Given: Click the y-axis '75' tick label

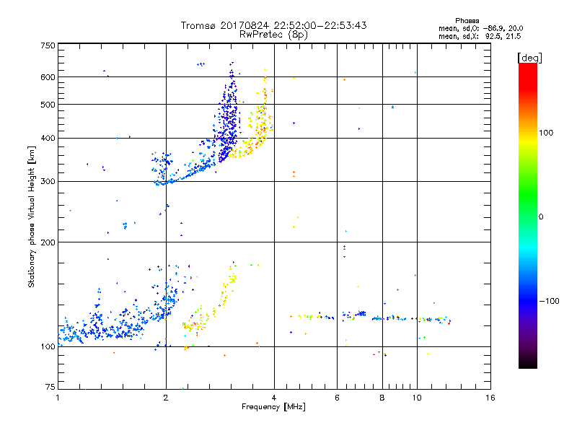Looking at the screenshot, I should tap(50, 387).
